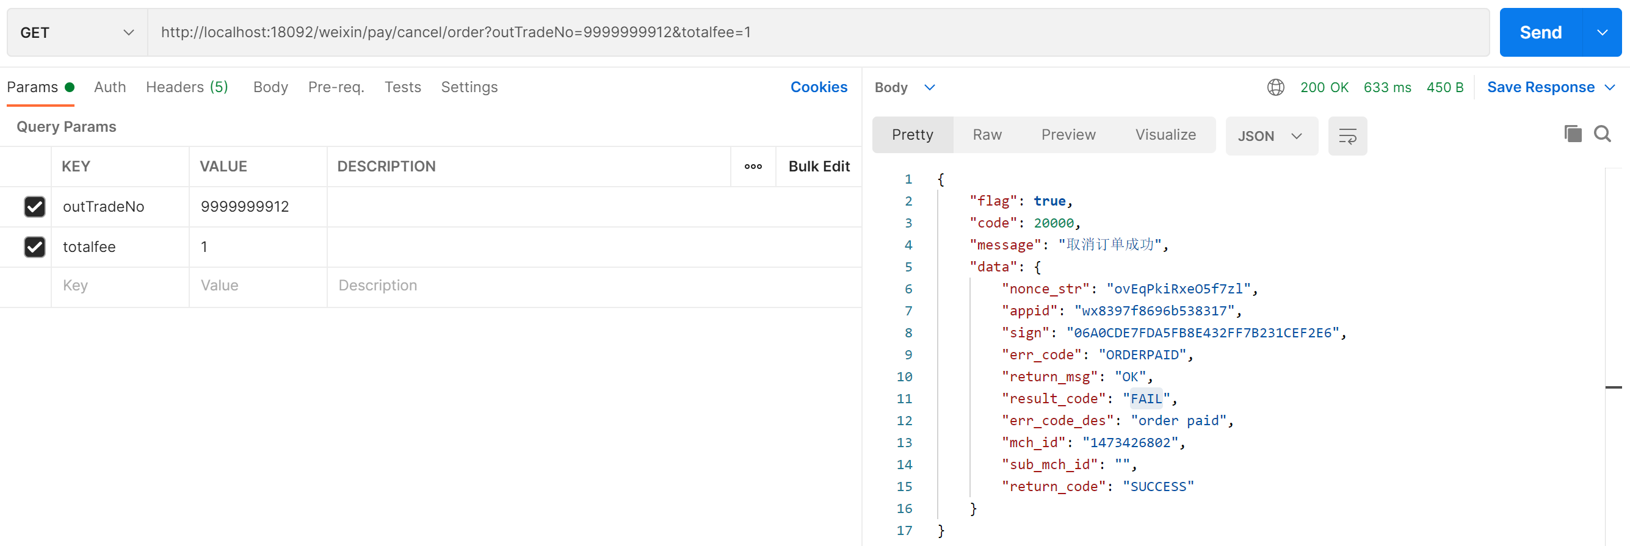This screenshot has width=1630, height=546.
Task: Click the 450 B response size
Action: point(1444,87)
